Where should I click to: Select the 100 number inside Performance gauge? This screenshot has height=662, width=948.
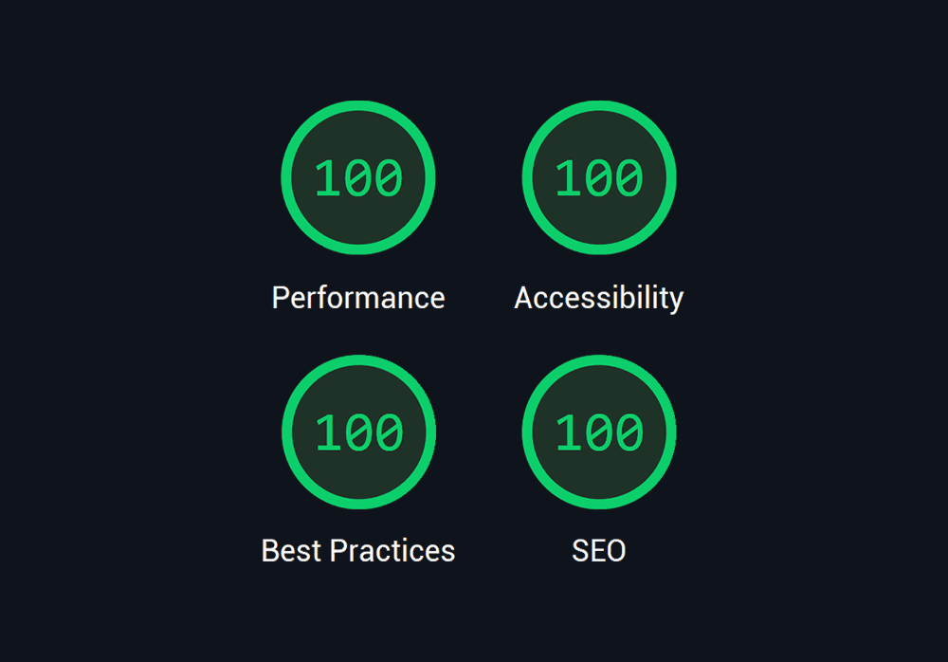tap(358, 178)
